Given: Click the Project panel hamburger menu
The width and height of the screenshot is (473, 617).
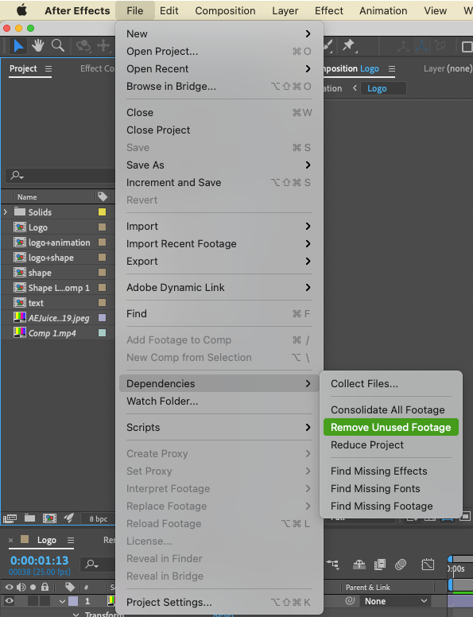Looking at the screenshot, I should (x=48, y=69).
